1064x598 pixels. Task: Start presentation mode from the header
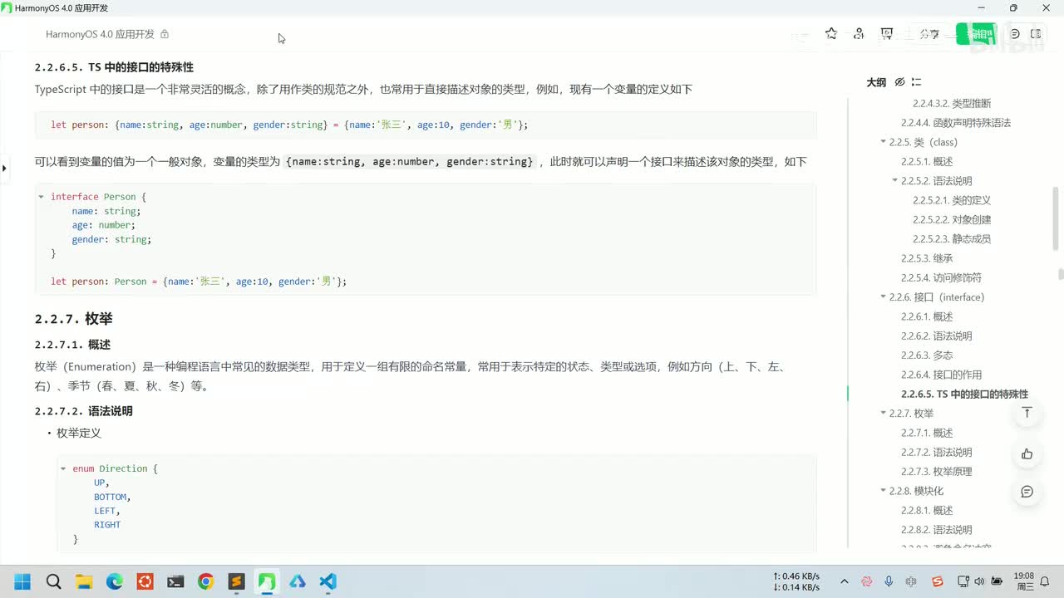[887, 34]
